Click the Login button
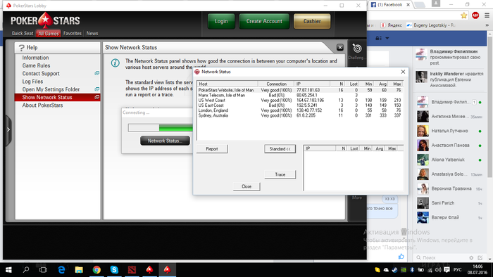Viewport: 493px width, 277px height. (221, 21)
